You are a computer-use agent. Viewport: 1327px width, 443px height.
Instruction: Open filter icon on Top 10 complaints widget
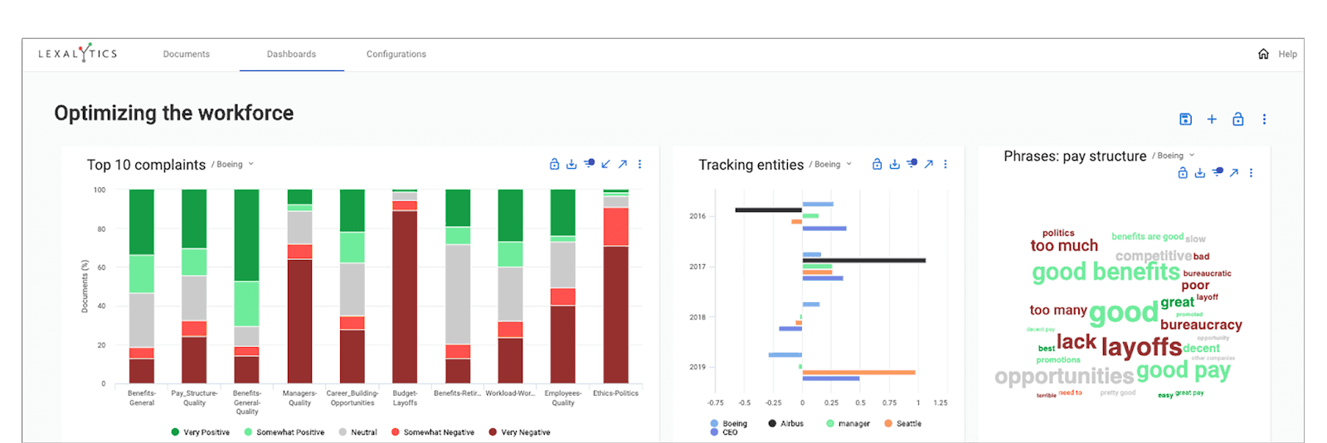tap(589, 164)
